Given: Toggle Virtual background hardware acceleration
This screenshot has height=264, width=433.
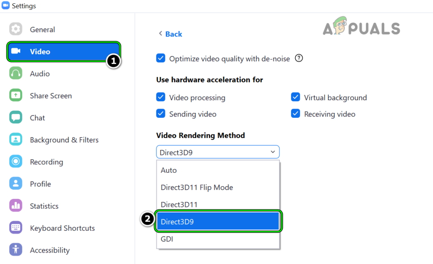Looking at the screenshot, I should pyautogui.click(x=295, y=97).
